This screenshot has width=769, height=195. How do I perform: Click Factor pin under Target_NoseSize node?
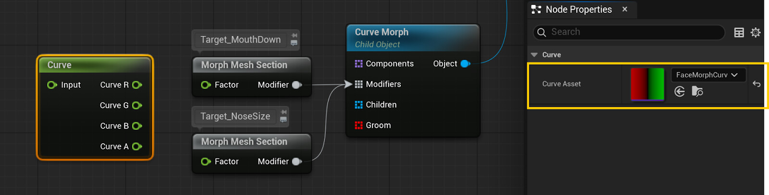(206, 161)
